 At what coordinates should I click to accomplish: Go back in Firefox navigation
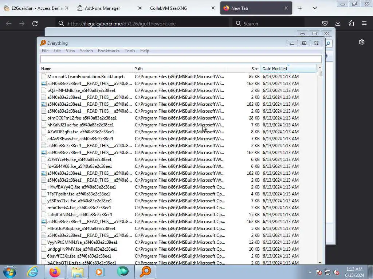tap(9, 24)
